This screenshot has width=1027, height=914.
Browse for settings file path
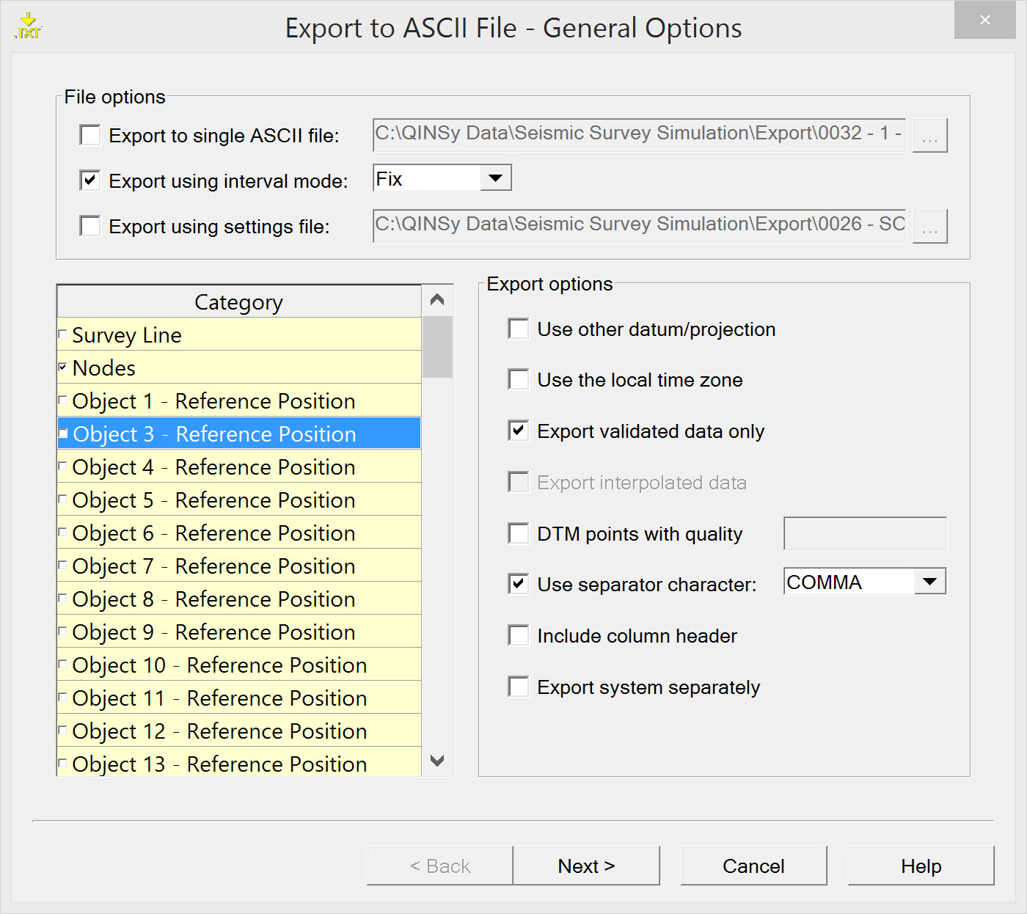pyautogui.click(x=929, y=227)
